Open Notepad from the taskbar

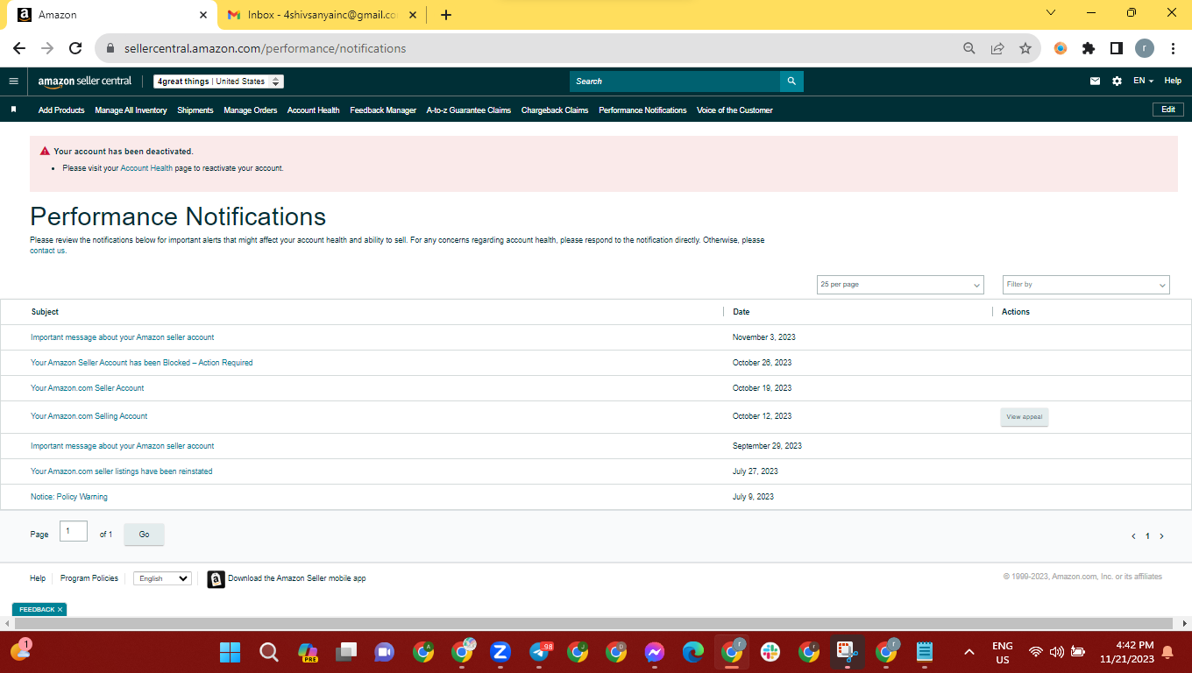925,652
